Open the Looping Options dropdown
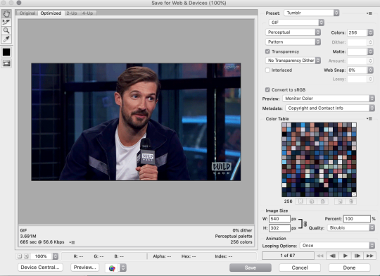Viewport: 380px width, 276px height. point(337,246)
